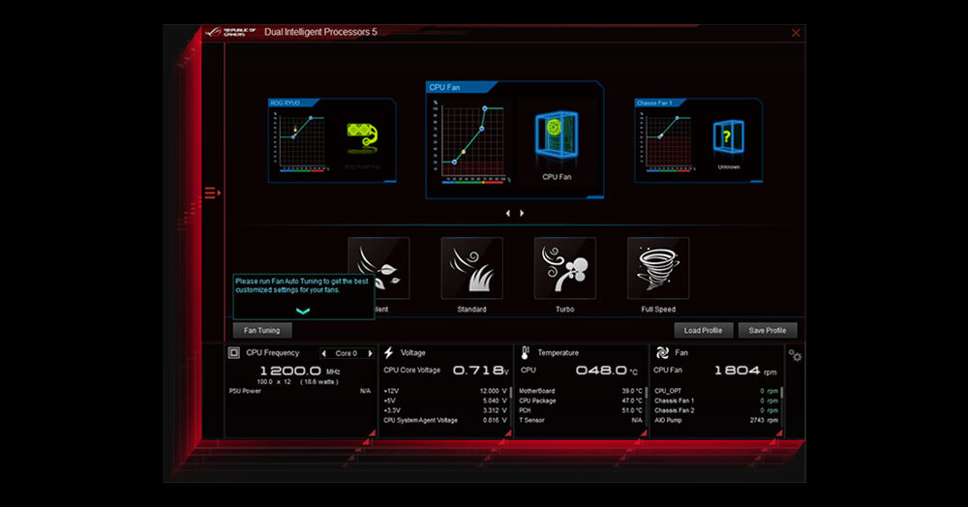Click the Voltage list scrollbar
This screenshot has height=507, width=968.
coord(511,393)
